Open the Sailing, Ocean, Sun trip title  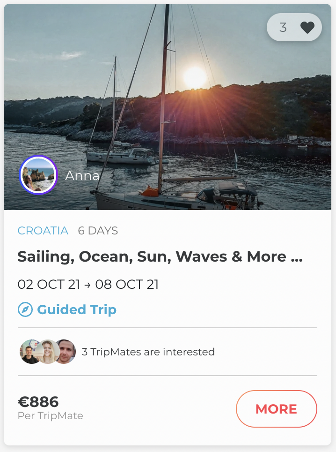[x=160, y=256]
